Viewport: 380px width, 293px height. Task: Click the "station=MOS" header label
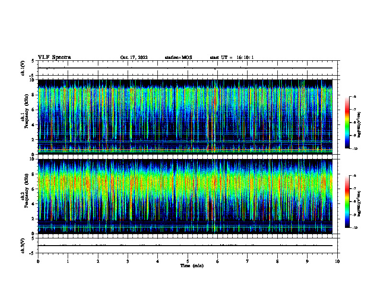click(178, 57)
